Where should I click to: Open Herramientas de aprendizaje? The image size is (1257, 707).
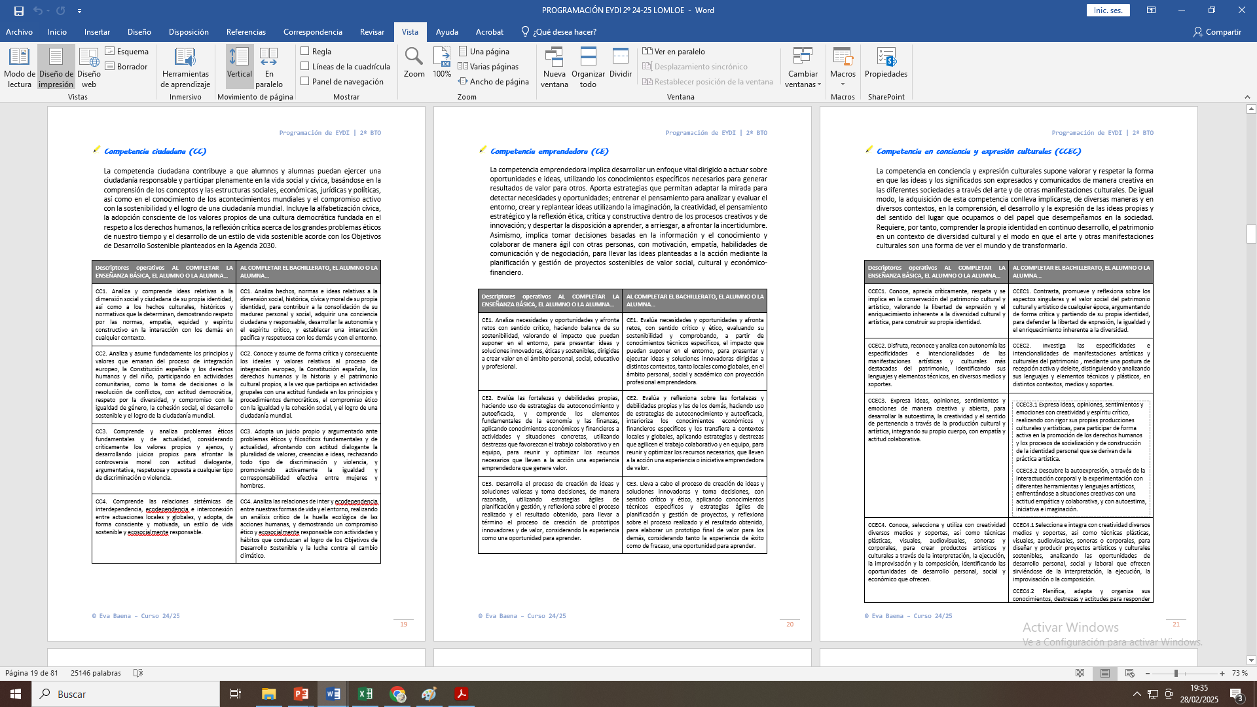pos(185,67)
